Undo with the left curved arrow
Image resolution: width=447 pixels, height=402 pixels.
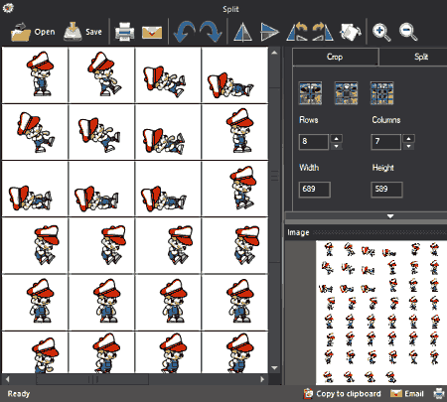pyautogui.click(x=184, y=32)
